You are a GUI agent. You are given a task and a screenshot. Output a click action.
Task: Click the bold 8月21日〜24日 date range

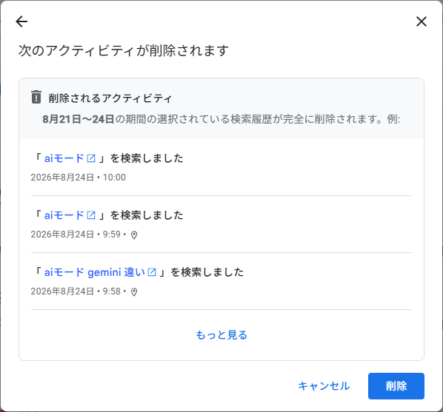coord(79,119)
